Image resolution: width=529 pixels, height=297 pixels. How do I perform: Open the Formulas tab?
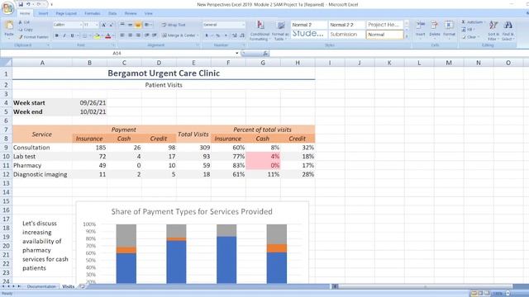92,13
